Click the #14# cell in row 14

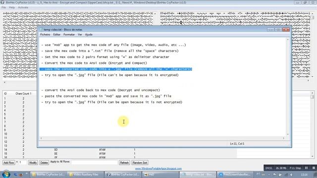[x=103, y=150]
